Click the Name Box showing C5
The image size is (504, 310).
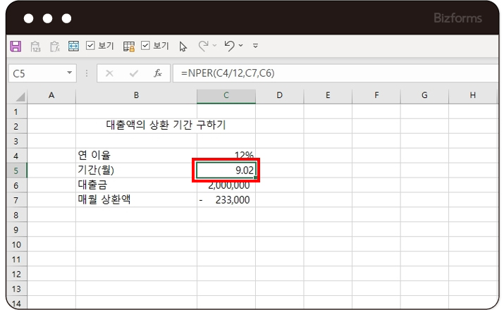coord(42,73)
